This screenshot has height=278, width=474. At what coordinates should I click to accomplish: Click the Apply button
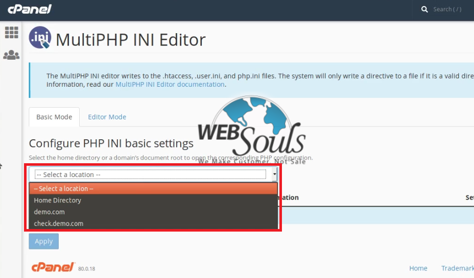(x=44, y=241)
